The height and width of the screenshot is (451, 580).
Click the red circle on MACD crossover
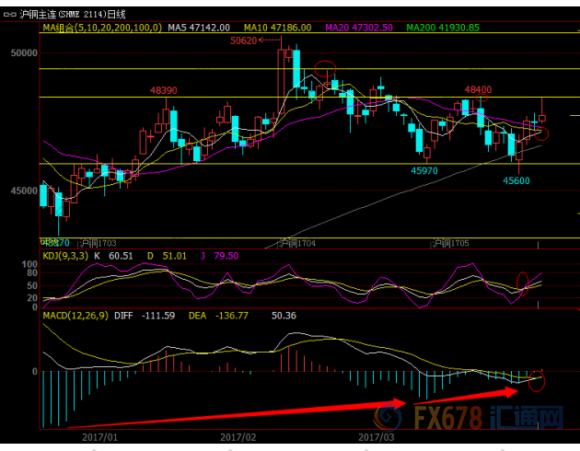pyautogui.click(x=539, y=377)
